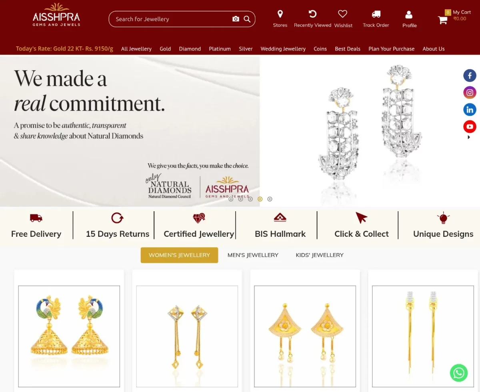Open the YouTube social icon
This screenshot has width=480, height=392.
click(x=470, y=127)
